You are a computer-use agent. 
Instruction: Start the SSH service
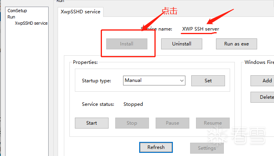[92, 123]
